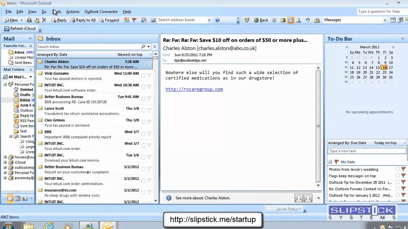
Task: Click the Up One Level folder icon
Action: 283,20
